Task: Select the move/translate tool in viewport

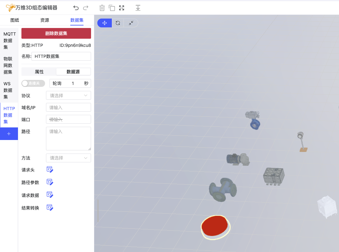Action: pyautogui.click(x=105, y=23)
